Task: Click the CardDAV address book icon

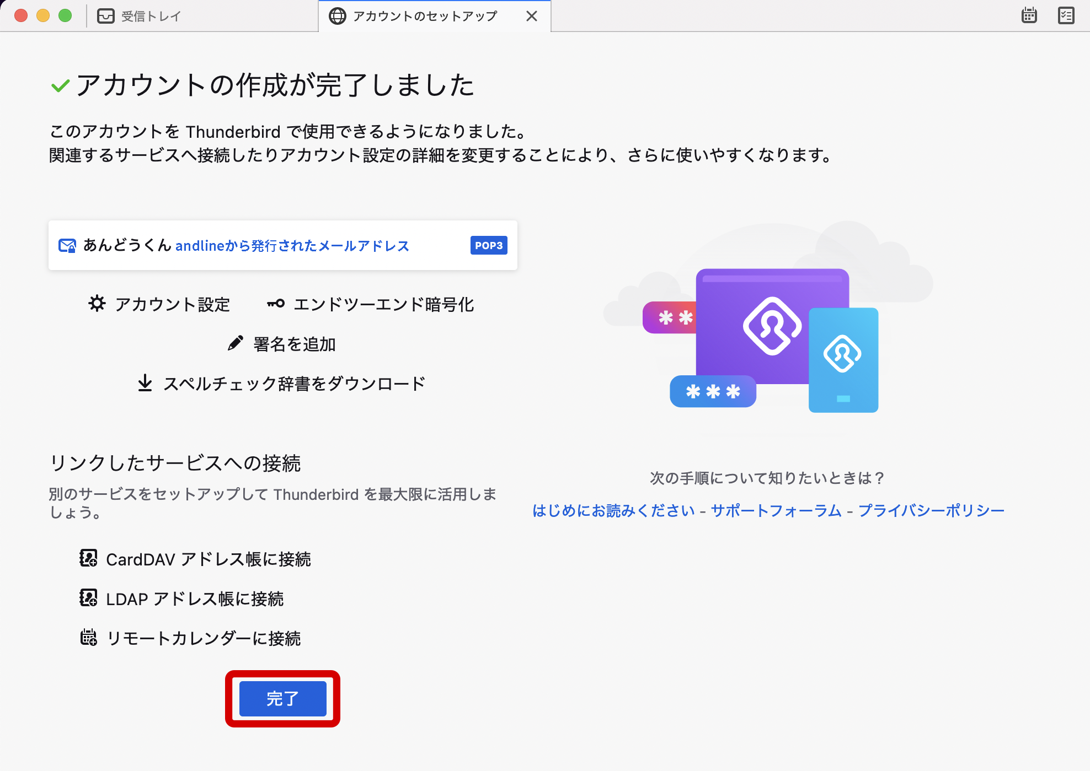Action: [88, 558]
